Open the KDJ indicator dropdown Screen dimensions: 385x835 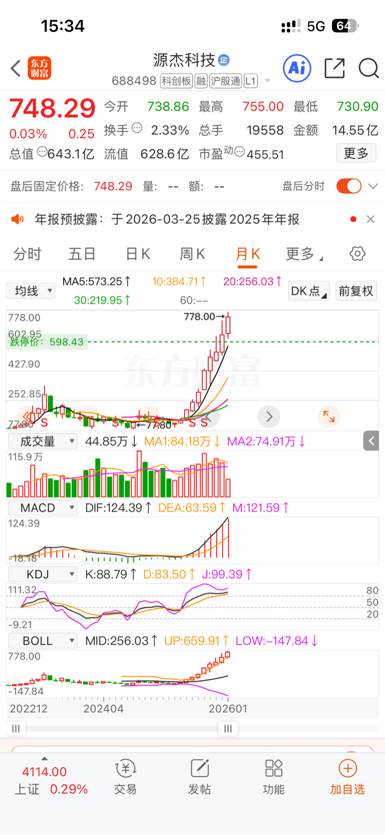point(43,574)
